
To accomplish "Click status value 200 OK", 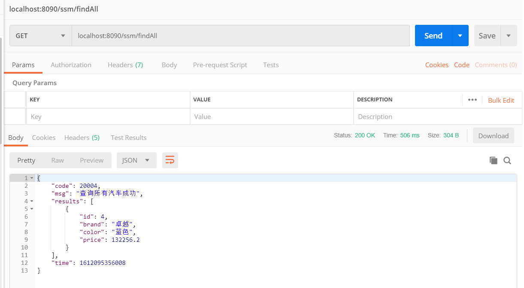I will (x=365, y=135).
